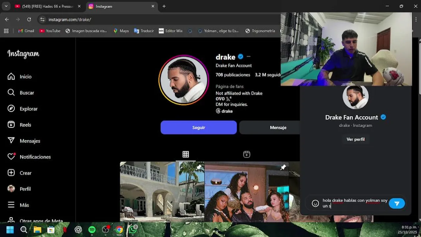View drake's story via the profile picture
Screen dimensions: 421x237
tap(184, 80)
